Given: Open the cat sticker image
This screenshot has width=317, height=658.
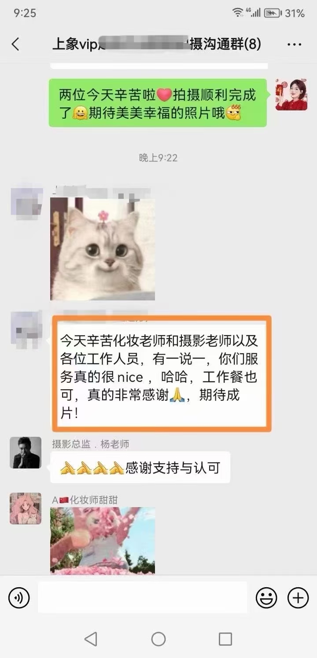Looking at the screenshot, I should 103,249.
